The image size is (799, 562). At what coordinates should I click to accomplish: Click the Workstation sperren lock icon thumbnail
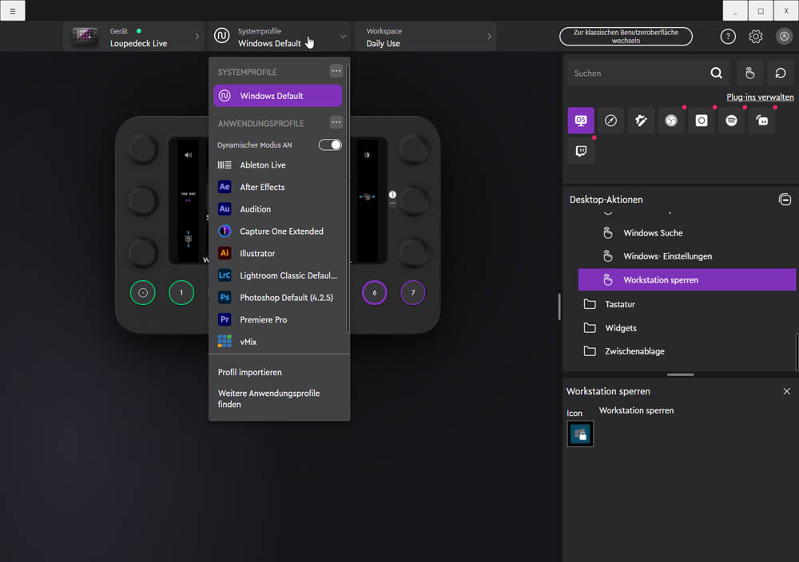(580, 434)
